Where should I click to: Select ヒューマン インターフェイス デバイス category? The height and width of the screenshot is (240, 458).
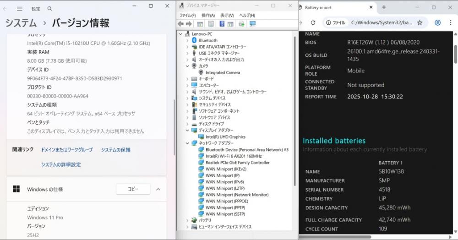[225, 227]
